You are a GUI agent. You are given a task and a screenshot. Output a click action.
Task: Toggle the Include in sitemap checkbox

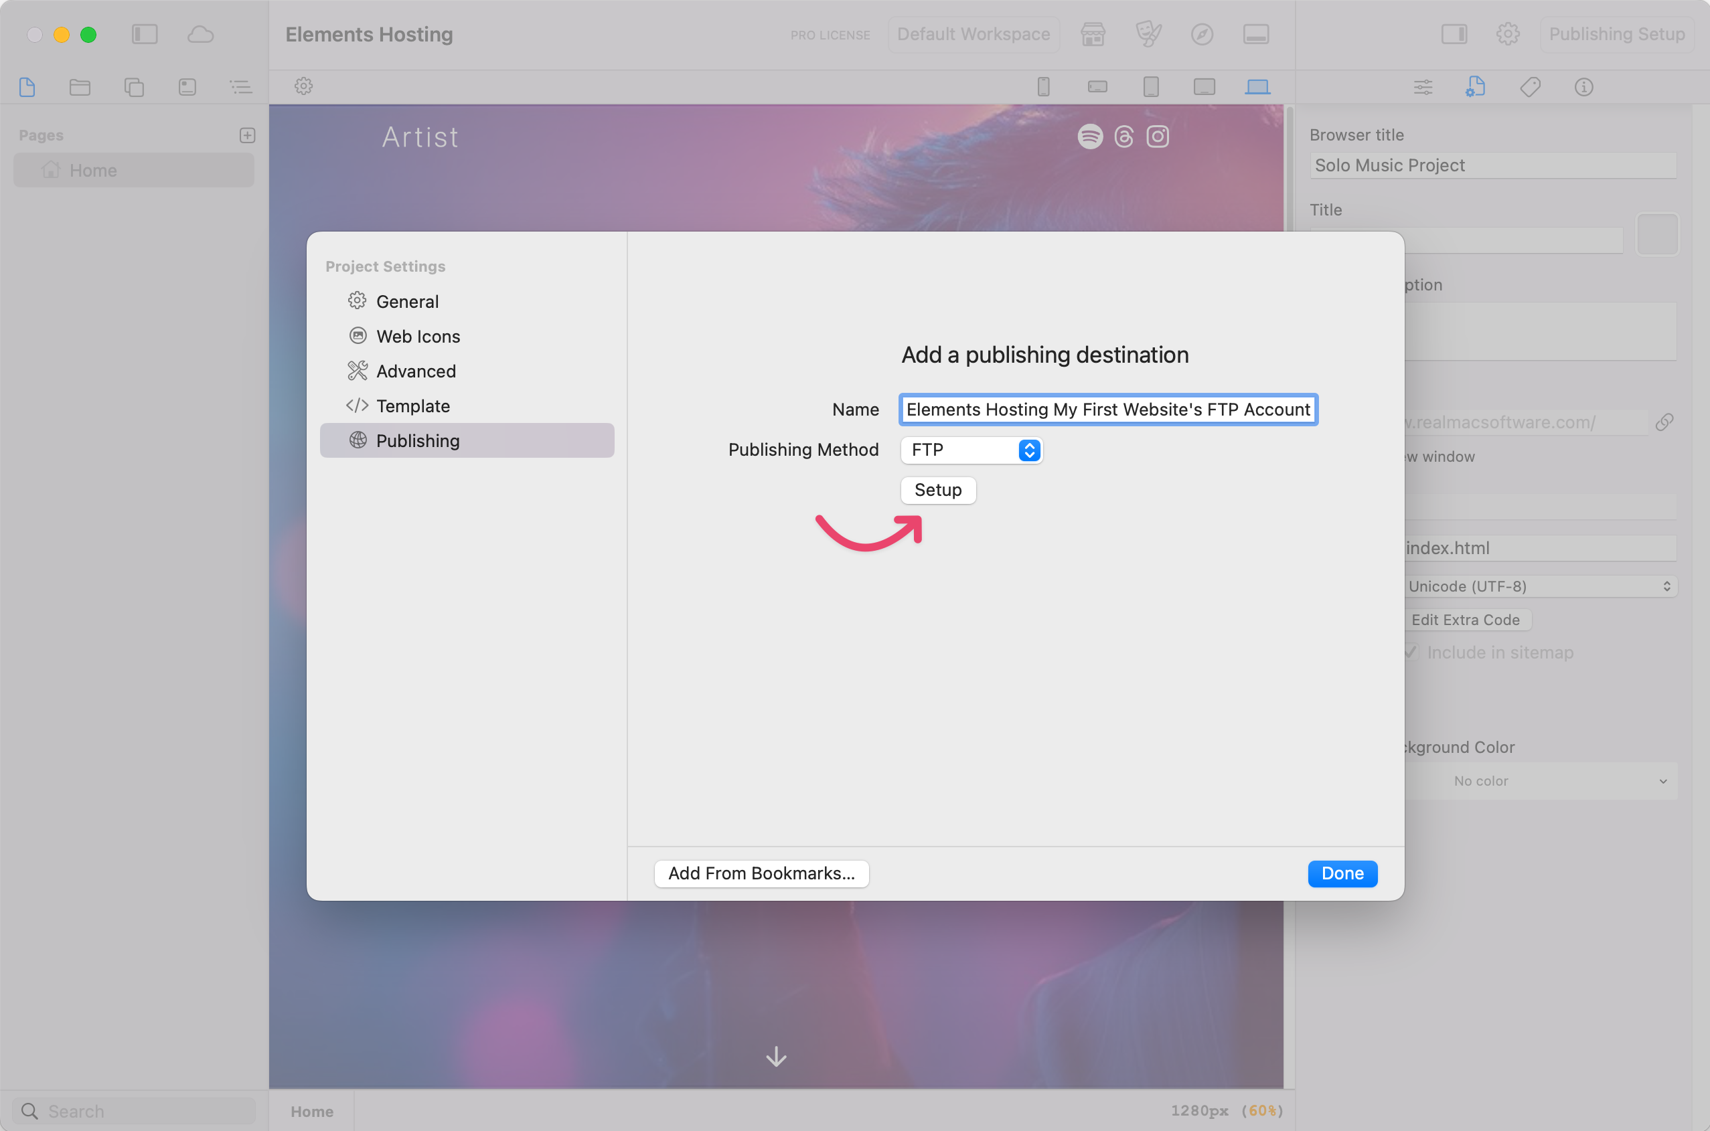(x=1411, y=652)
